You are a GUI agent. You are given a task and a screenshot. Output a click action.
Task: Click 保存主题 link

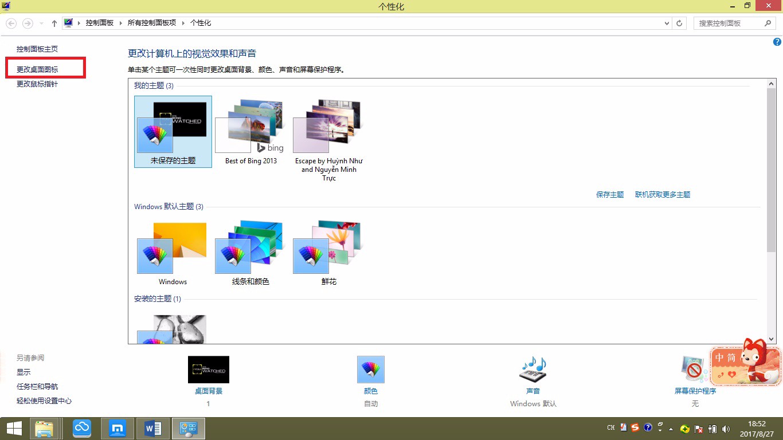610,195
